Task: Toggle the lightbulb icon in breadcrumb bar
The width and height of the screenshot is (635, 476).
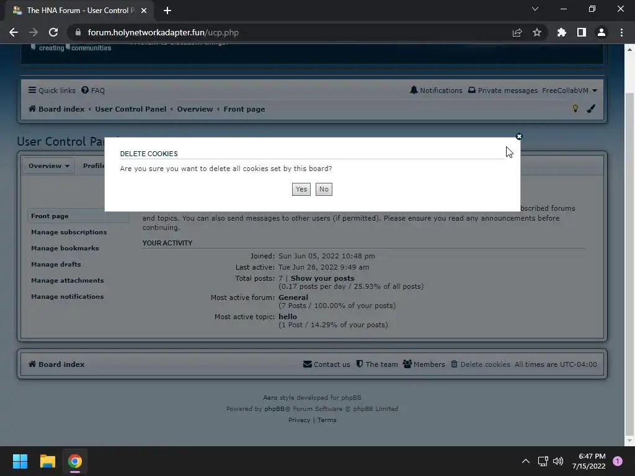Action: (x=575, y=108)
